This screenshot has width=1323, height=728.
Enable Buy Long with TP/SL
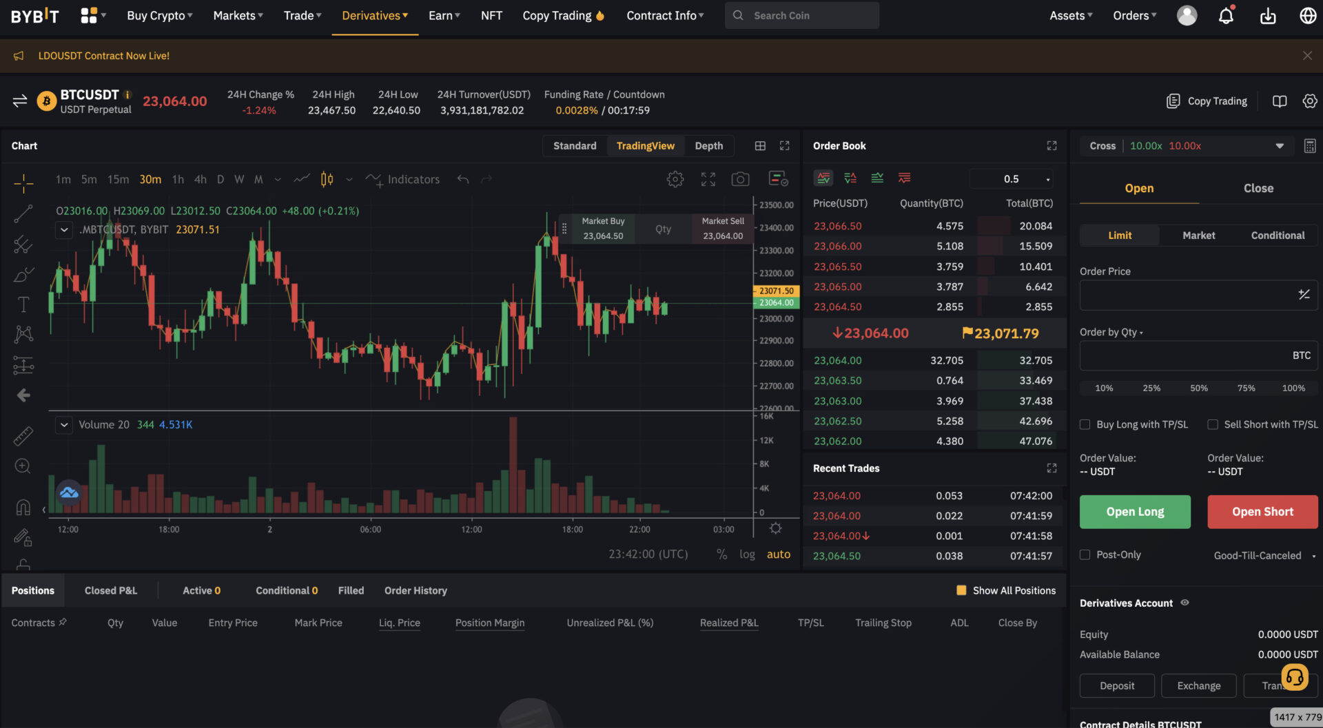[x=1084, y=424]
